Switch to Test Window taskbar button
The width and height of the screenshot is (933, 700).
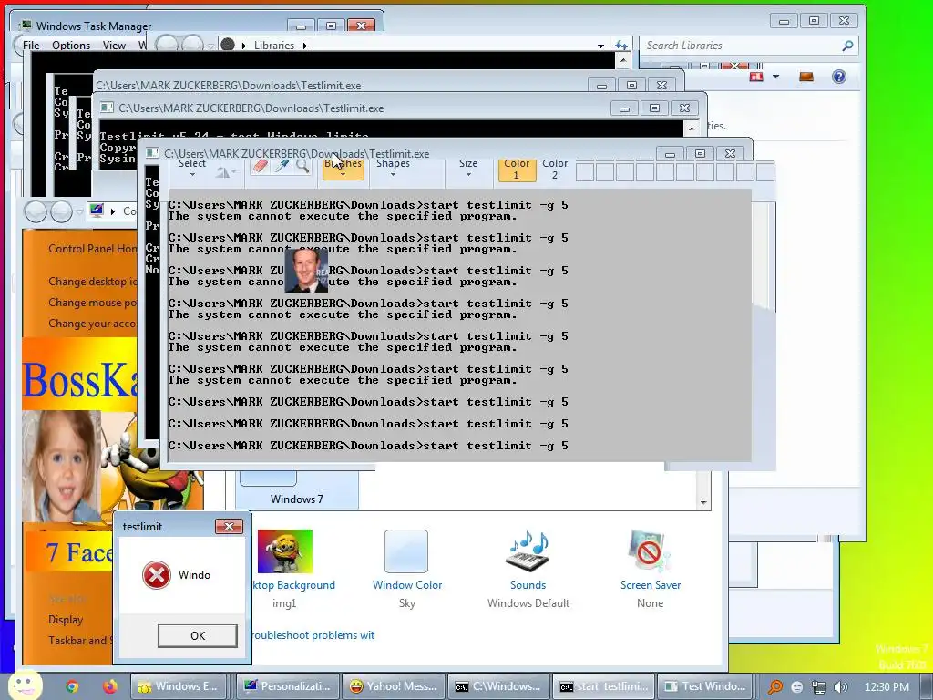coord(706,686)
